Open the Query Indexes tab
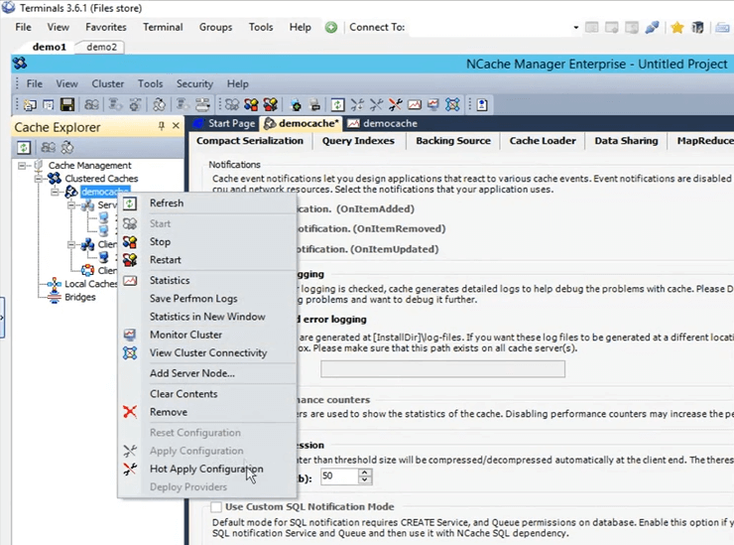 tap(358, 141)
